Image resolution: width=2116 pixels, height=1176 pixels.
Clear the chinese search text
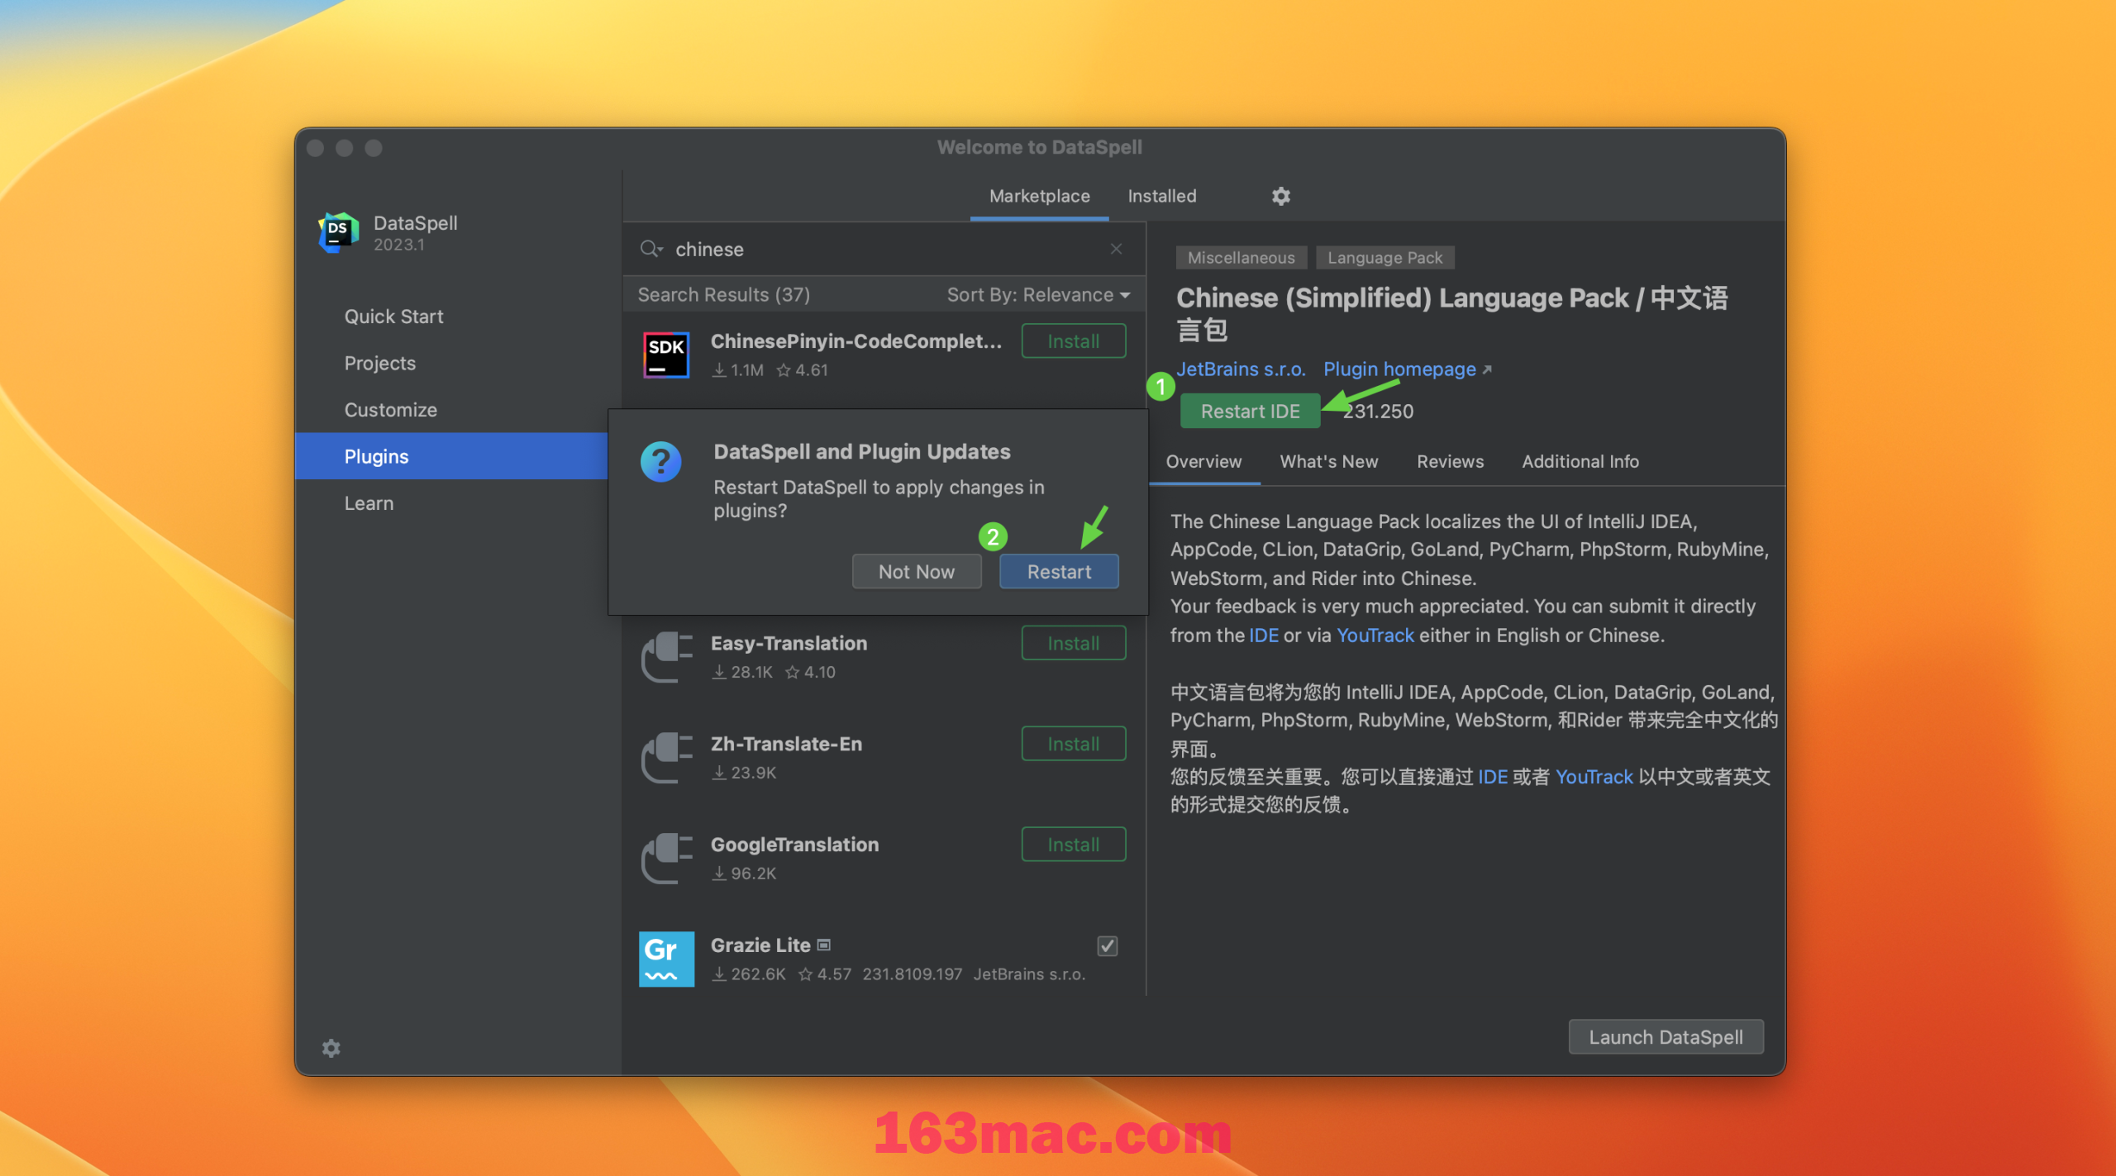coord(1116,249)
